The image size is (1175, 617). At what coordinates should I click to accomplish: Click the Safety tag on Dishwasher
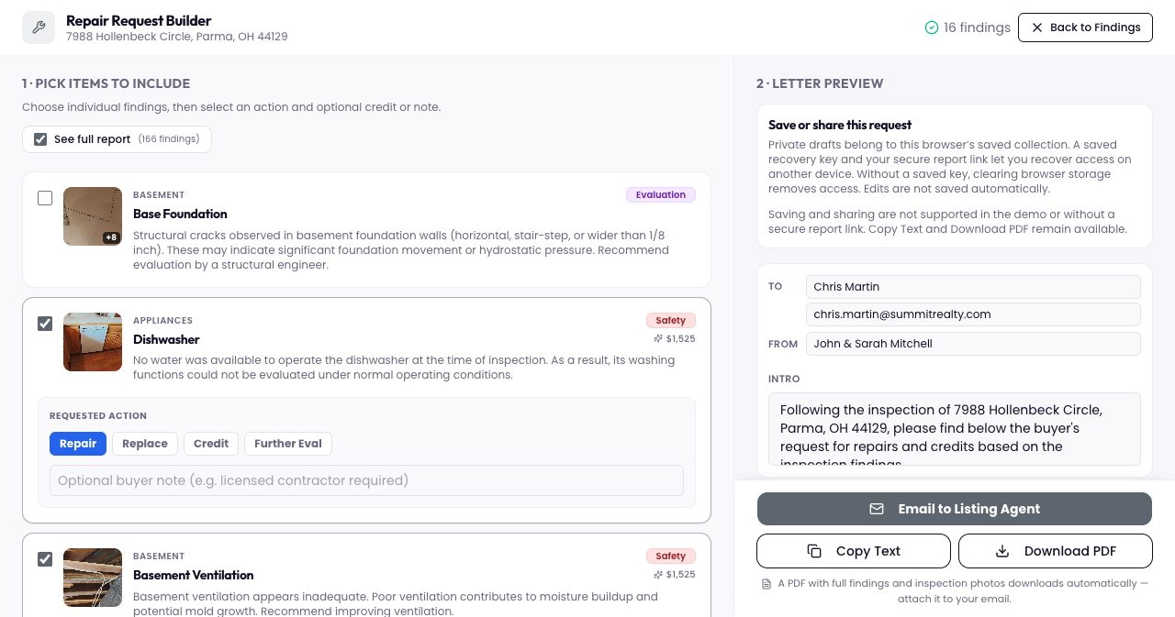pyautogui.click(x=671, y=320)
